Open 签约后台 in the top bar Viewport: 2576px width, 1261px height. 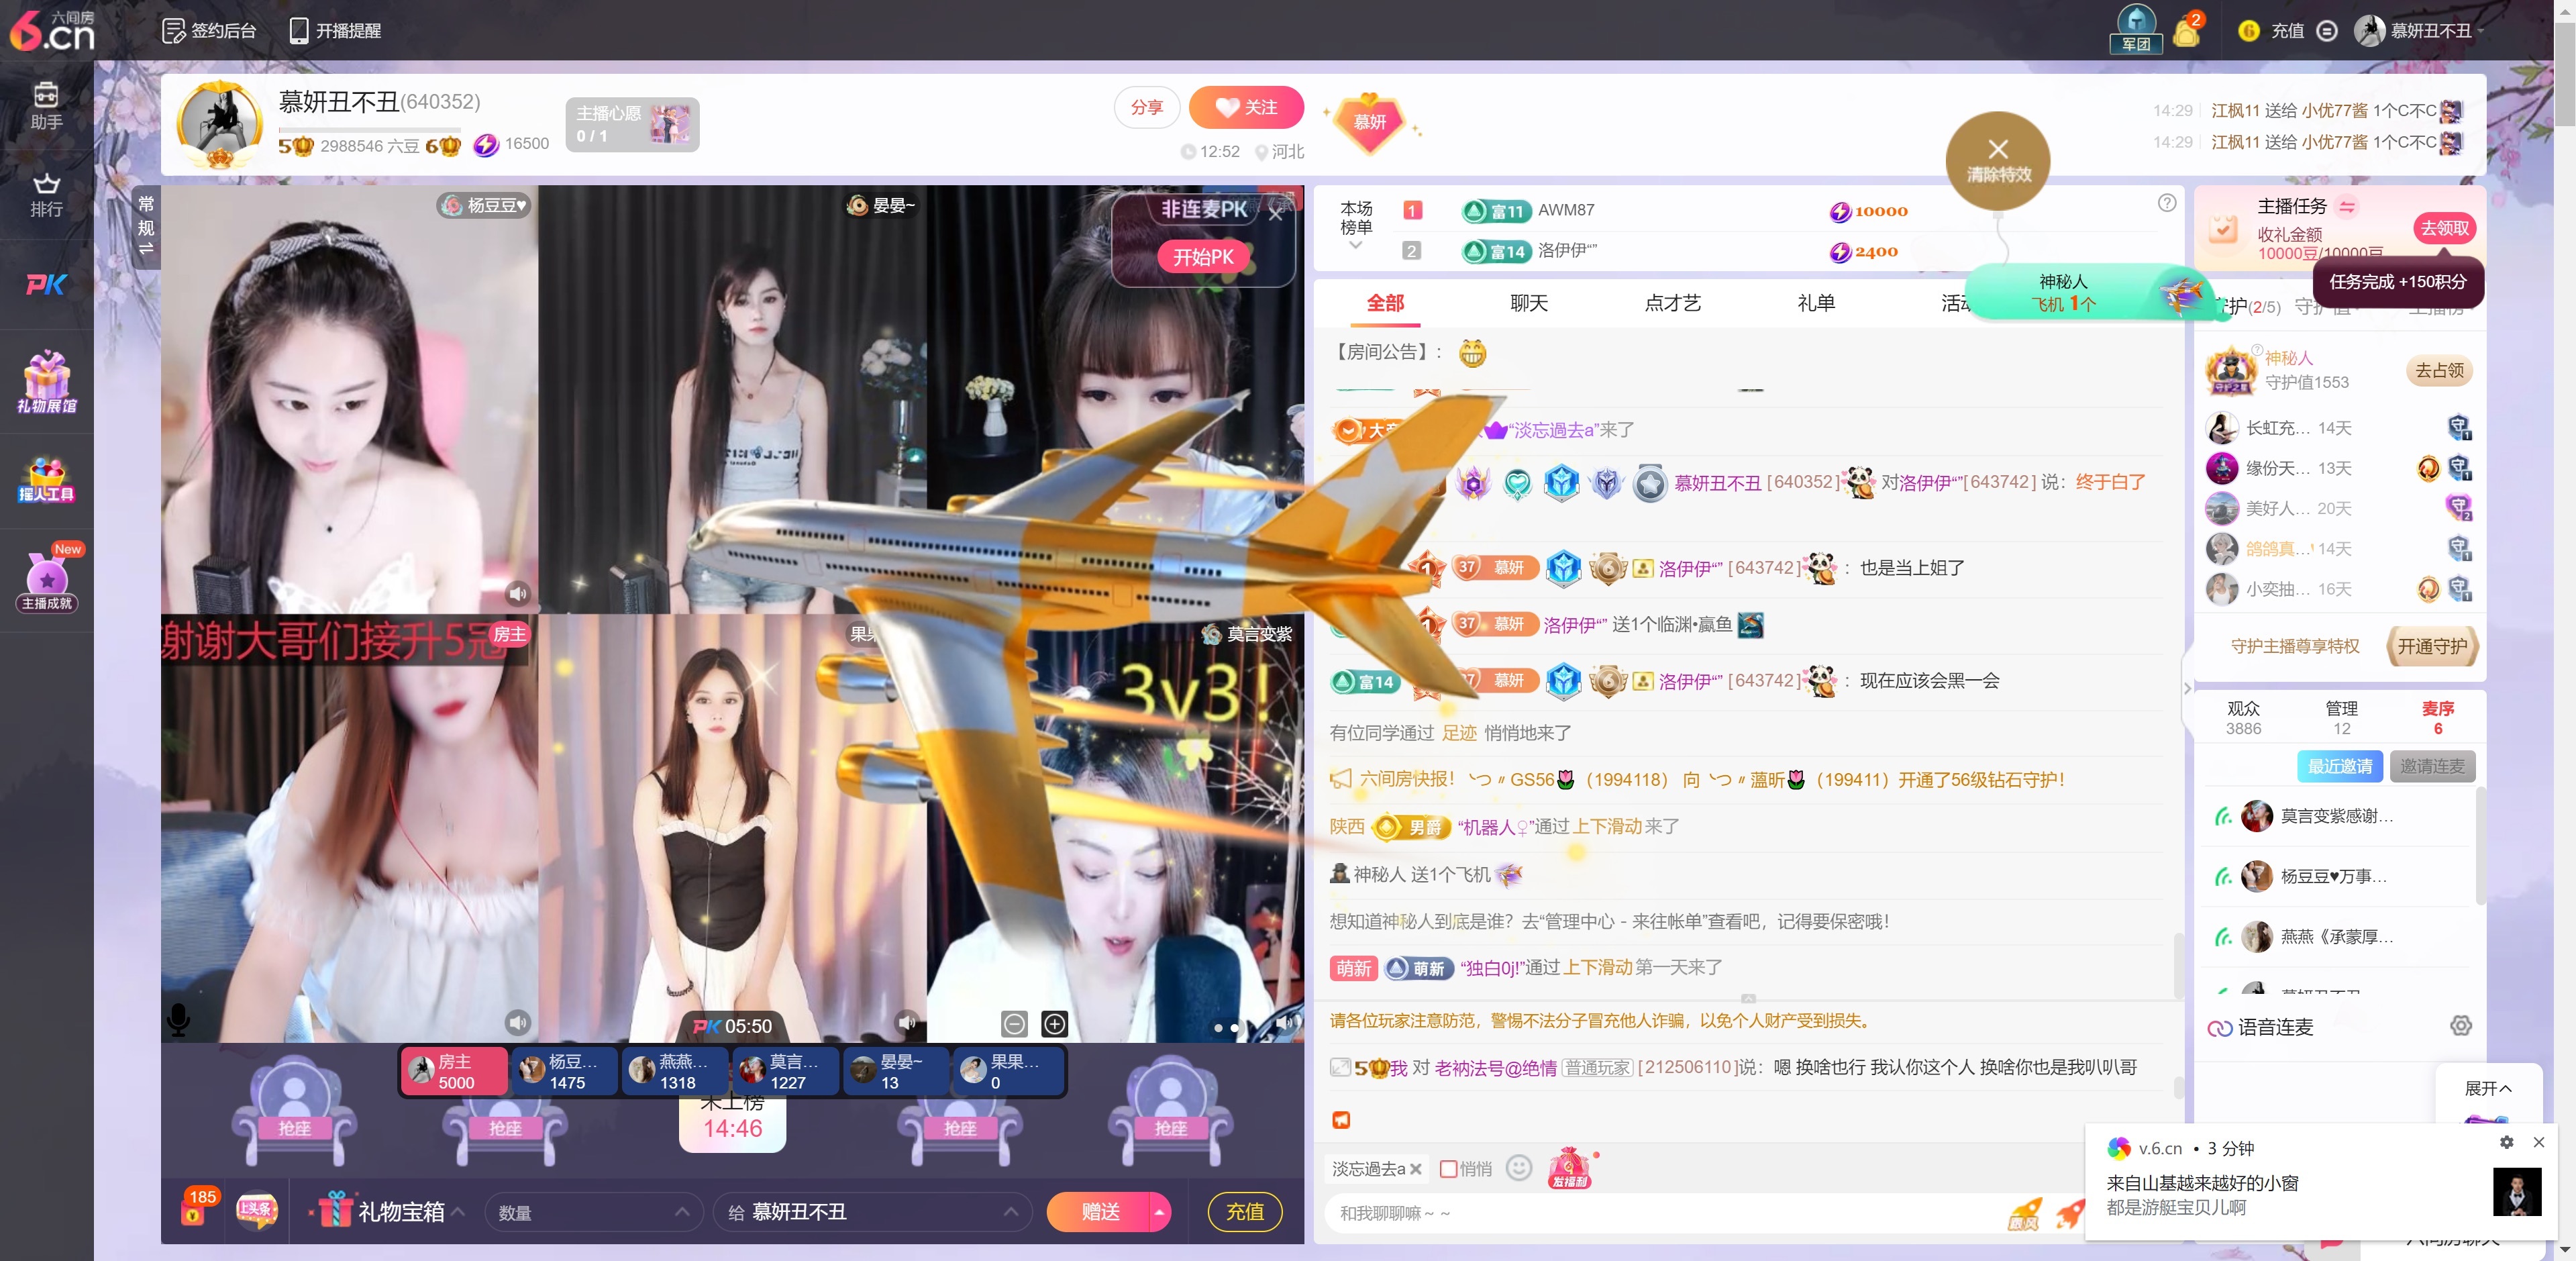(209, 31)
